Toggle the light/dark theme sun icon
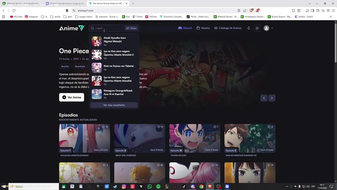 [257, 28]
